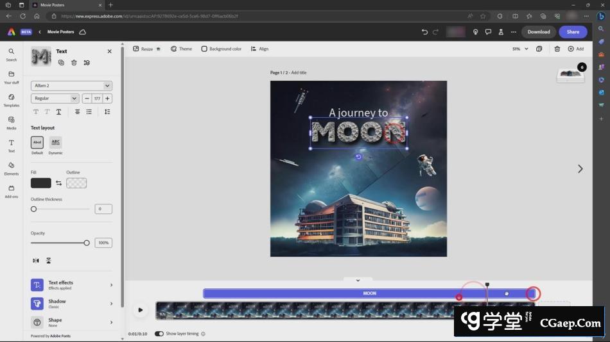Open the Regular font style dropdown

pos(55,99)
